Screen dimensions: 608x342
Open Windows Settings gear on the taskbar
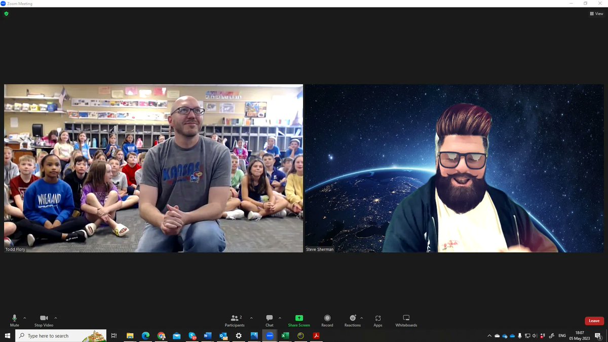click(x=239, y=335)
